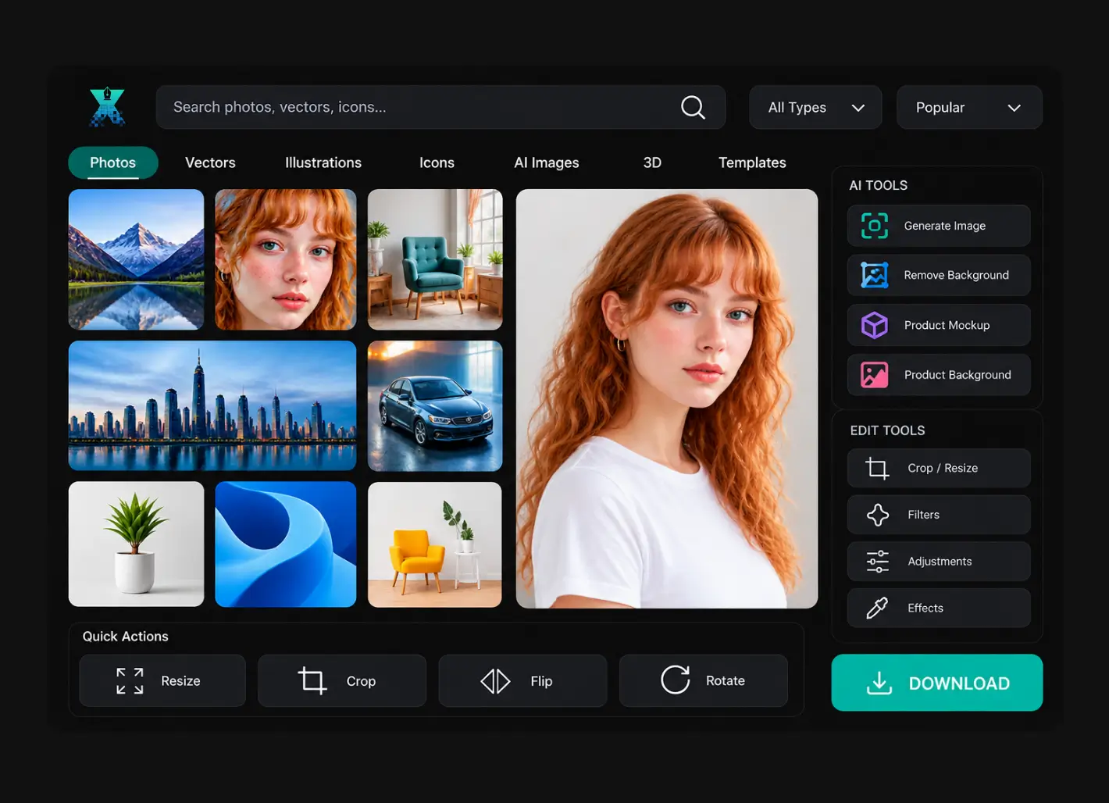Click the search photos input field
The image size is (1109, 803).
tap(440, 107)
